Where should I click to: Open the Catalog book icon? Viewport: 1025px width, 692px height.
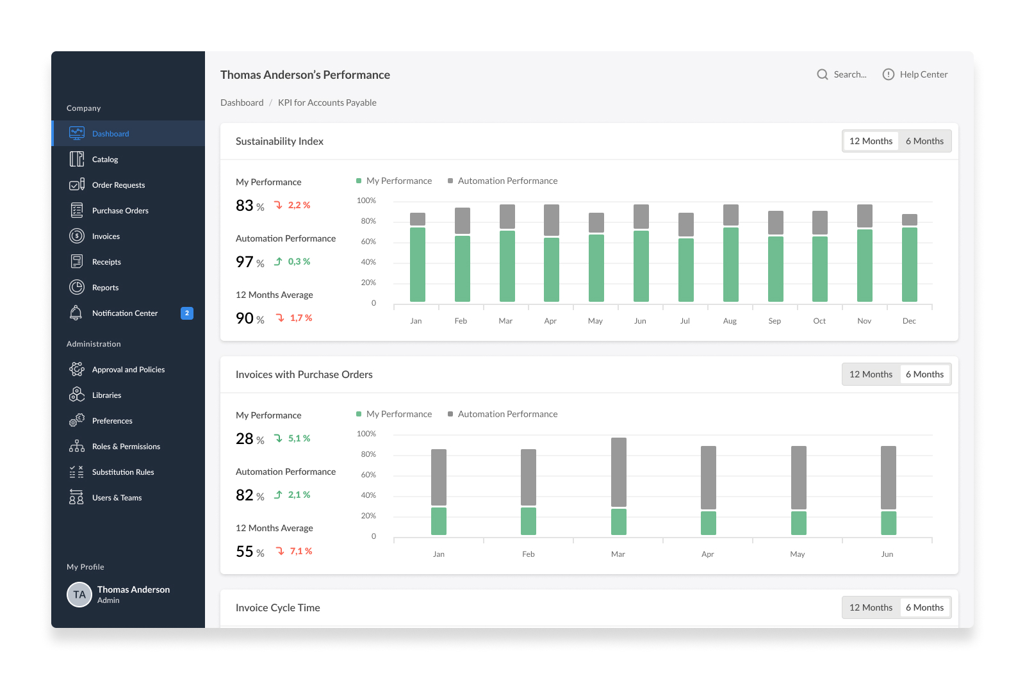point(77,159)
